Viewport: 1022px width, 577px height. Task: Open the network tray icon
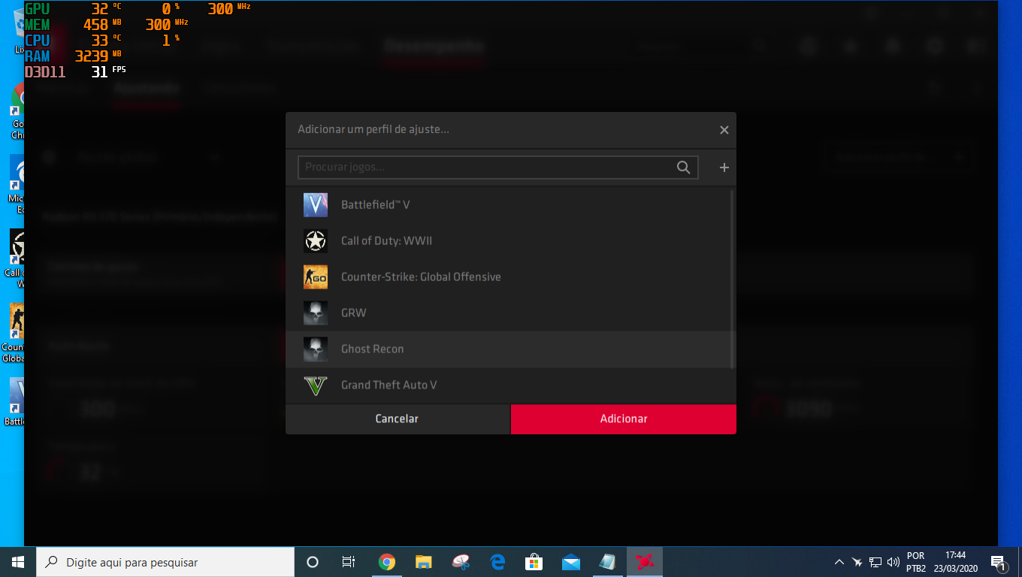click(875, 562)
